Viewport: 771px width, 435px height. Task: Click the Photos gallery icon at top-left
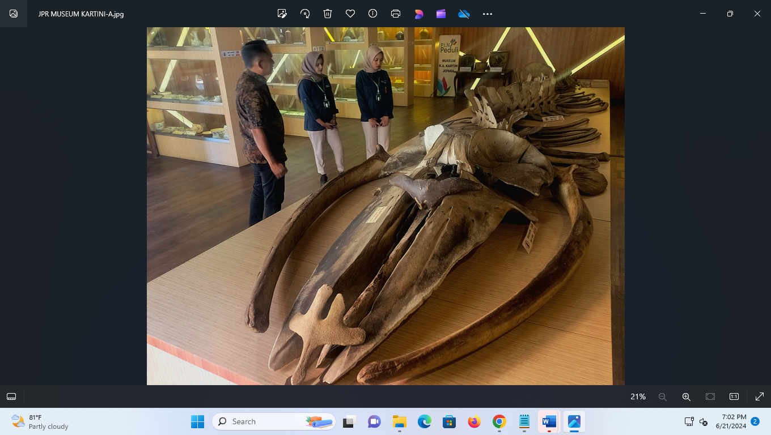(14, 14)
